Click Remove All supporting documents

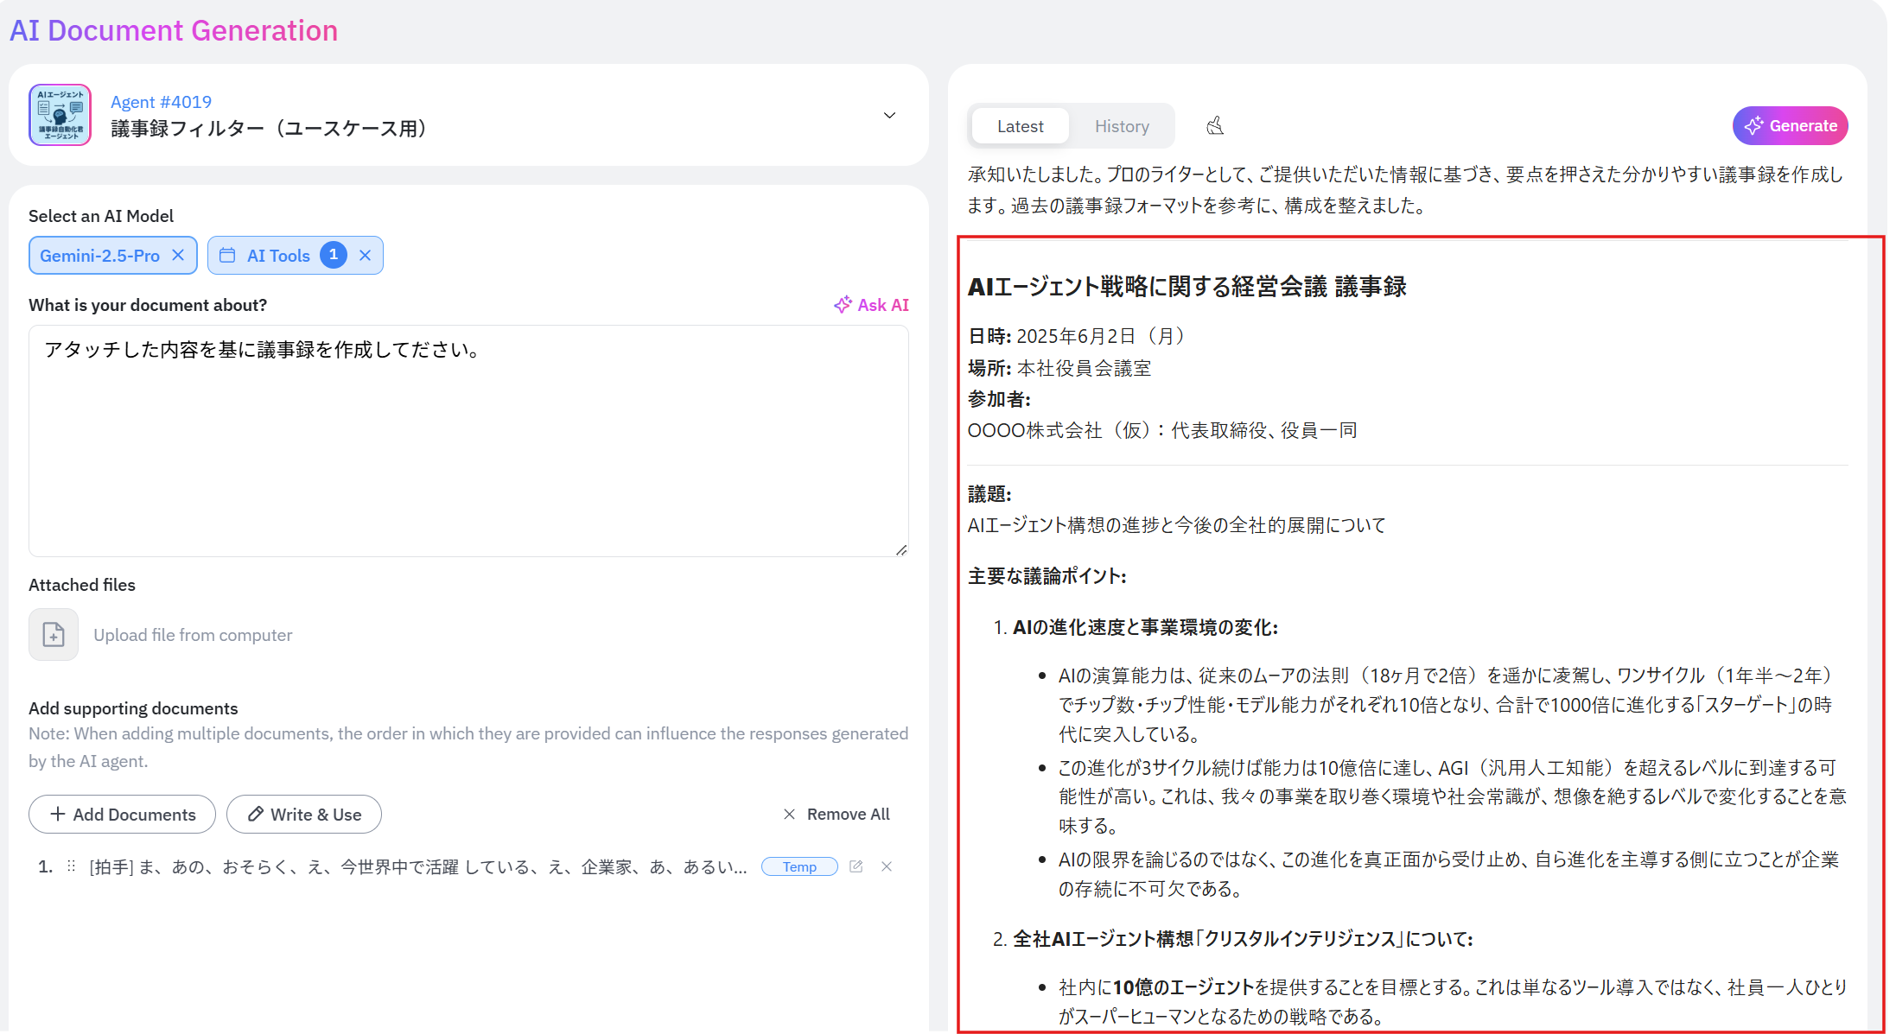pyautogui.click(x=836, y=815)
